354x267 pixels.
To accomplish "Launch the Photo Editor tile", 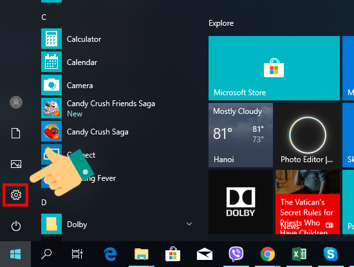I will 308,135.
